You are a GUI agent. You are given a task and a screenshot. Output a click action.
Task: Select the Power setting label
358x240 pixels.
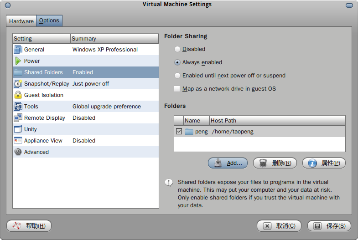32,61
